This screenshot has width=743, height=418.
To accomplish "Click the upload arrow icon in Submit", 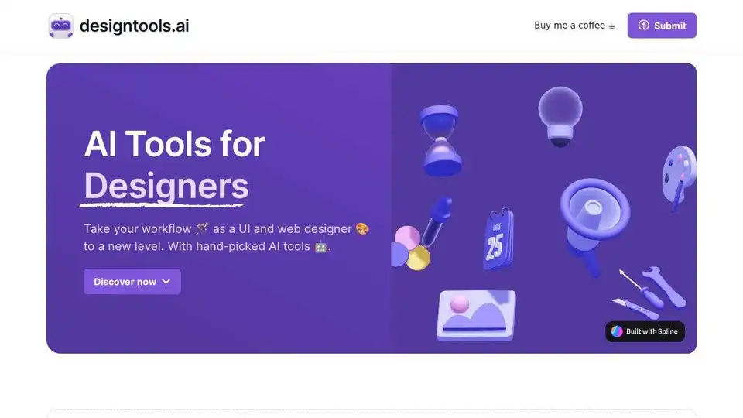I will [643, 26].
